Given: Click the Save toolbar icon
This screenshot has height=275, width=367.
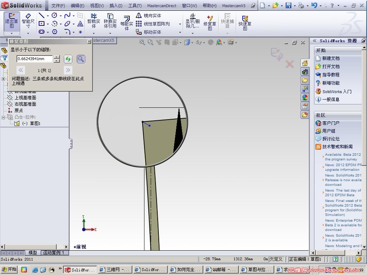Looking at the screenshot, I should [x=289, y=5].
